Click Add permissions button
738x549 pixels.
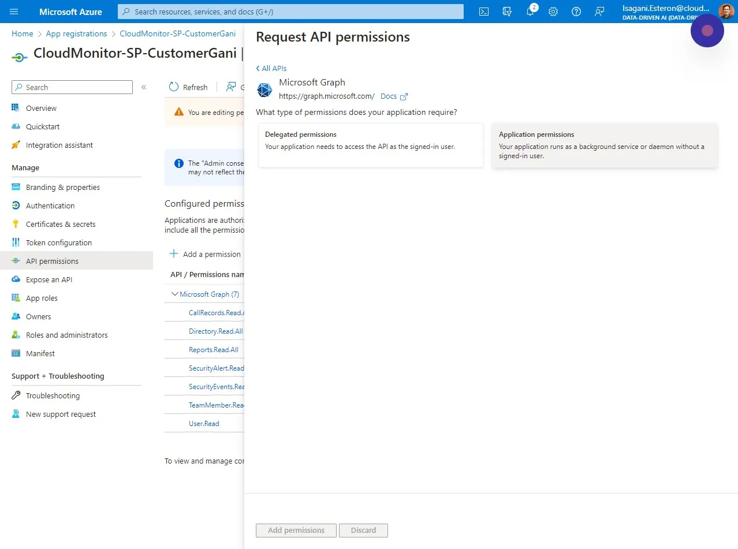coord(296,530)
